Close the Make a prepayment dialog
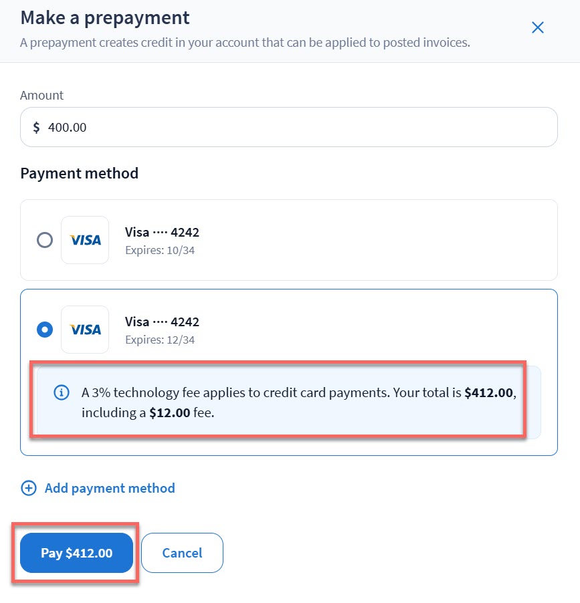 click(537, 27)
